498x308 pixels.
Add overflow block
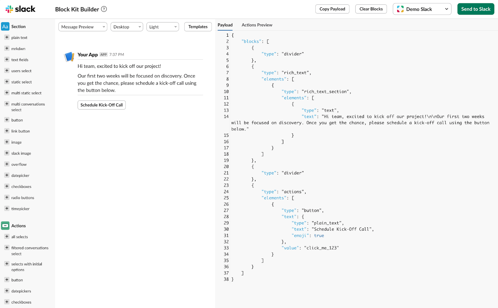[7, 164]
